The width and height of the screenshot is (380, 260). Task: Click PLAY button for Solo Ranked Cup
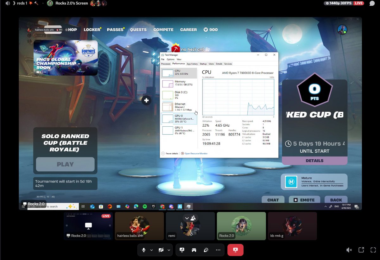[65, 164]
